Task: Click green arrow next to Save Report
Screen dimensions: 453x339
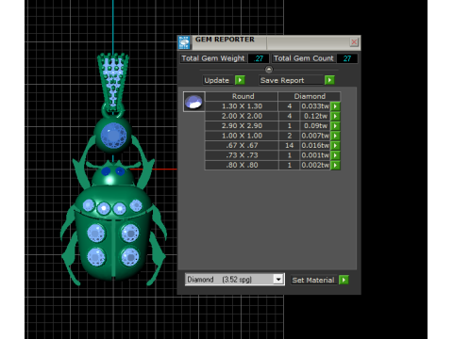Action: pyautogui.click(x=329, y=80)
